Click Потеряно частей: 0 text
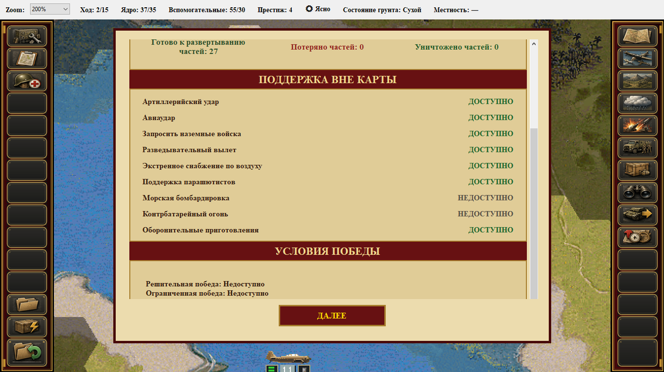Viewport: 664px width, 372px height. 327,47
